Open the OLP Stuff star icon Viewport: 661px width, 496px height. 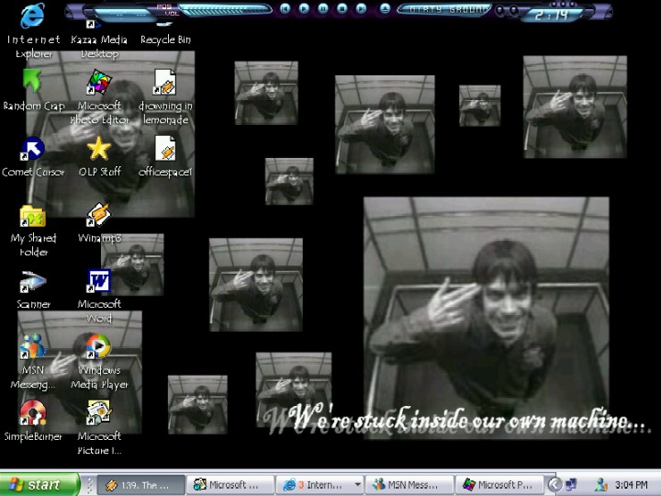click(x=99, y=149)
